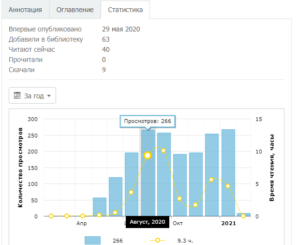Viewport: 297px width, 245px height.
Task: Select the yellow line peak point near 10 hours
Action: click(163, 151)
